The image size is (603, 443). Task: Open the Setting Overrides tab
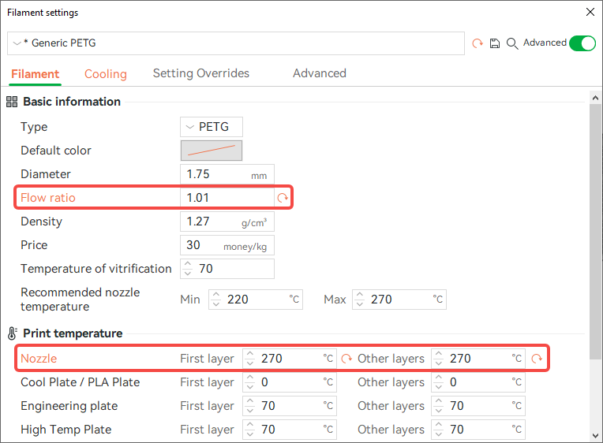pyautogui.click(x=200, y=73)
